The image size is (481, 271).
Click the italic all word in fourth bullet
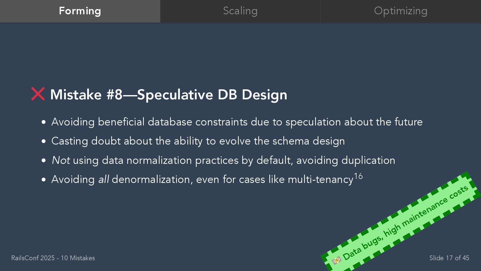click(x=103, y=179)
